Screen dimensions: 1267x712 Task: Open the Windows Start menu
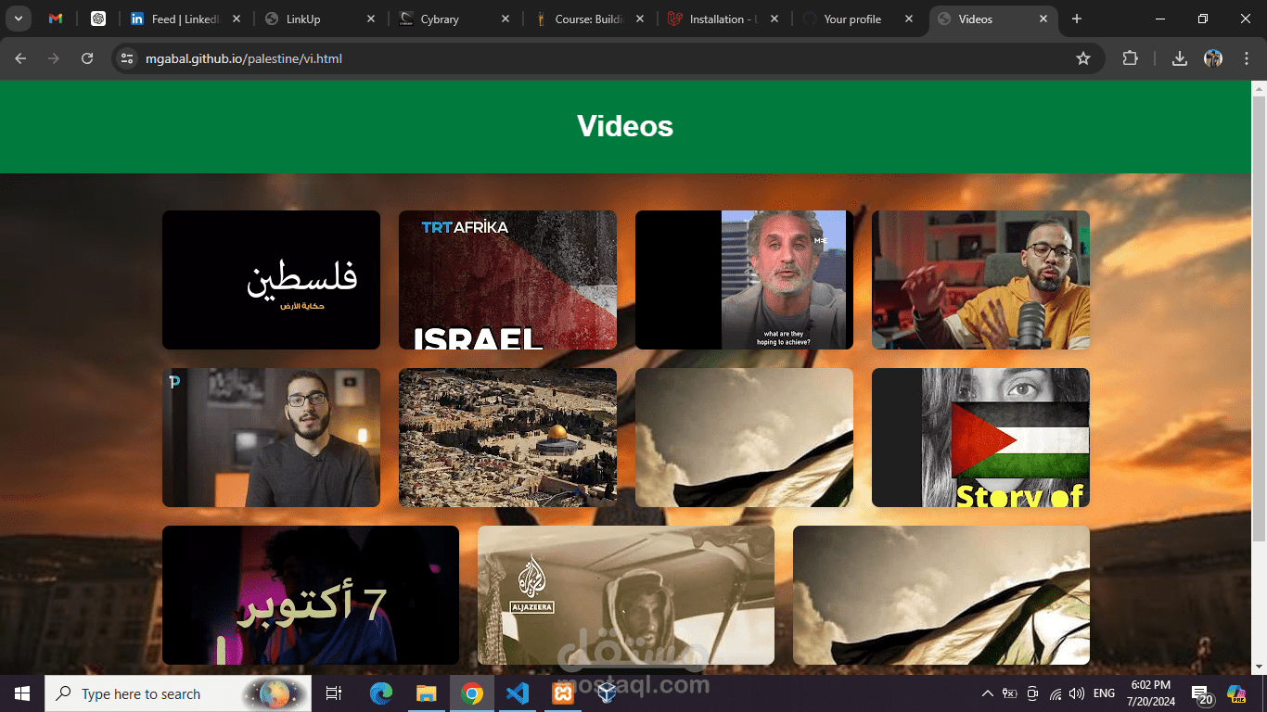22,693
